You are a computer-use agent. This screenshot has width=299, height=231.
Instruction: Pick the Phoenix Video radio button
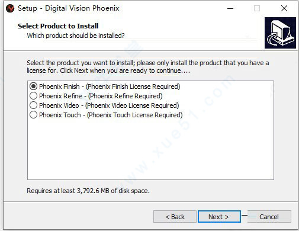coord(33,105)
